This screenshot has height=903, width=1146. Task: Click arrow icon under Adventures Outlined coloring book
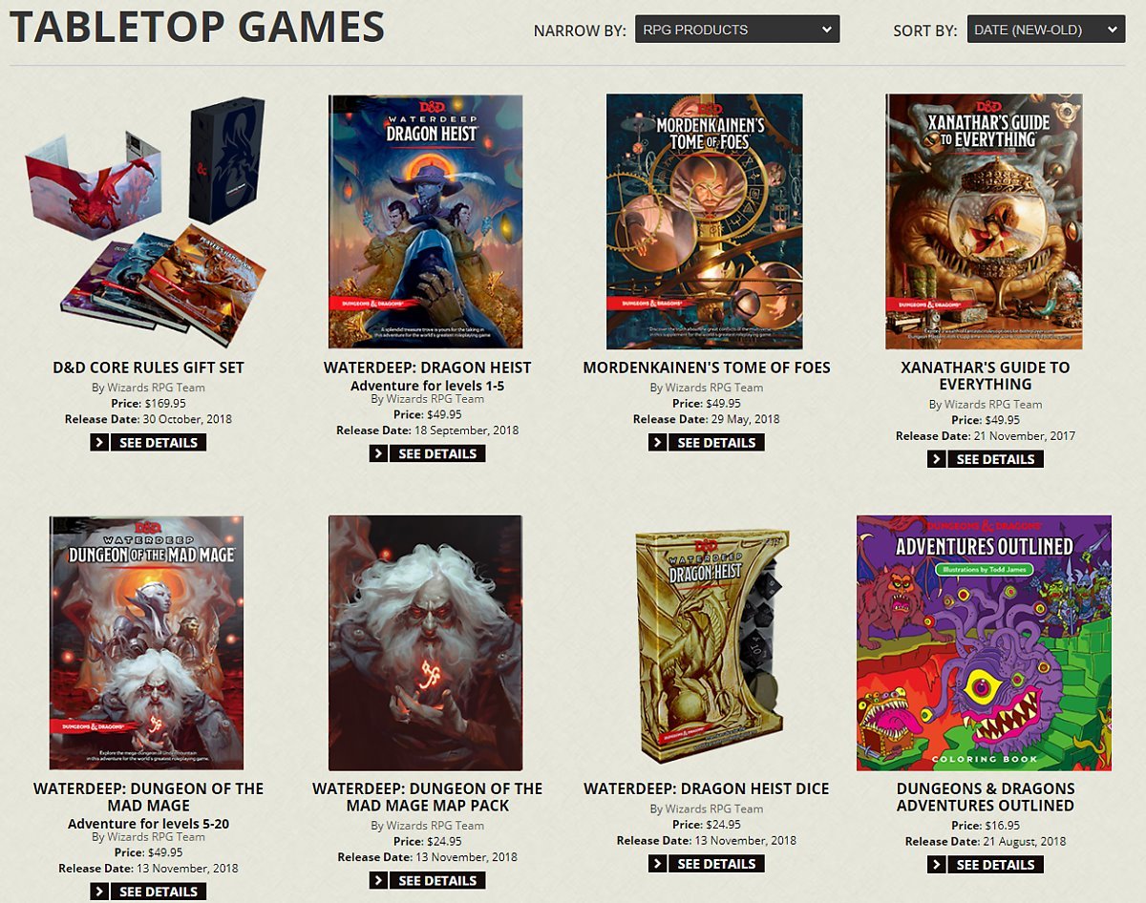pyautogui.click(x=936, y=865)
